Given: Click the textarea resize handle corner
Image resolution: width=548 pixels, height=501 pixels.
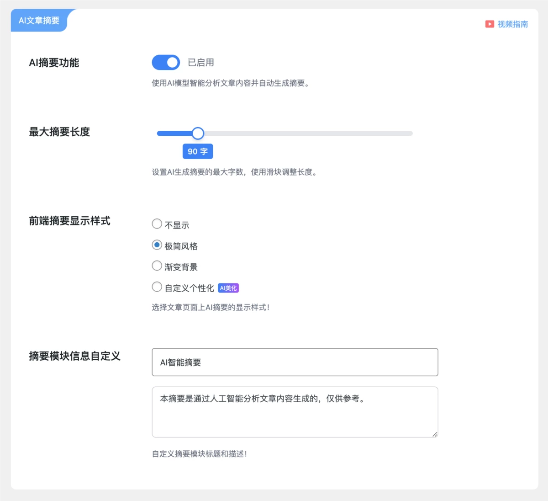Looking at the screenshot, I should 435,434.
